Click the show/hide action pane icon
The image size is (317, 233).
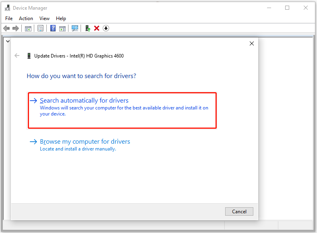[x=62, y=29]
